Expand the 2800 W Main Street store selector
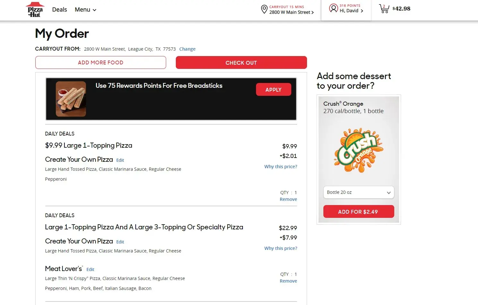Viewport: 478px width, 305px height. click(291, 12)
